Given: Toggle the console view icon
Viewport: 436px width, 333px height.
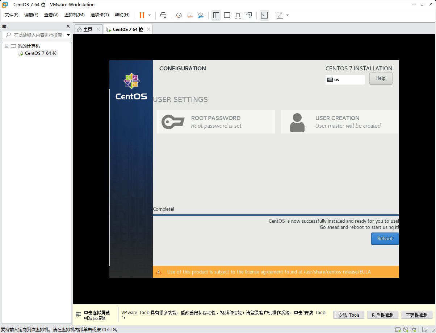Looking at the screenshot, I should 264,15.
